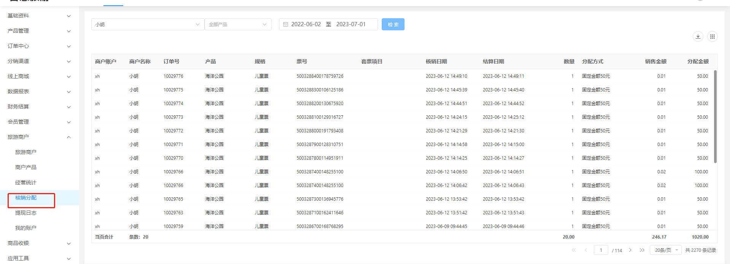Viewport: 730px width, 264px height.
Task: Open the column settings grid icon
Action: [713, 36]
